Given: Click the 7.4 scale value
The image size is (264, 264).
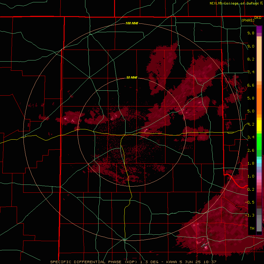Looking at the screenshot, I should click(x=251, y=72).
